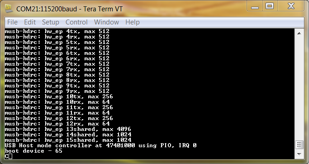Click the 'COM21:115200baud - Tera Term VT' title
This screenshot has height=164, width=309.
(69, 9)
